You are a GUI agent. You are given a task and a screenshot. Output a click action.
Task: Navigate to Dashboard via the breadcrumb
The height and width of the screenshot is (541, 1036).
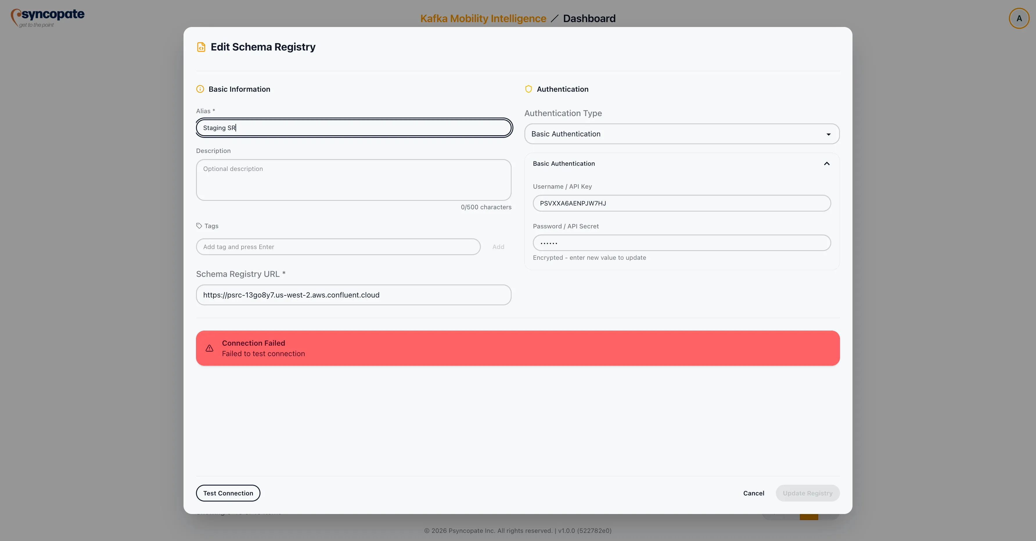(589, 18)
